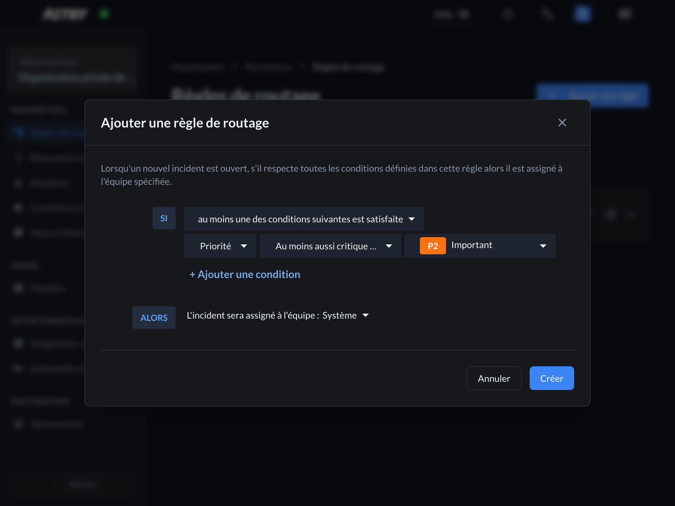Click the blue SI condition label
675x506 pixels.
pos(164,218)
